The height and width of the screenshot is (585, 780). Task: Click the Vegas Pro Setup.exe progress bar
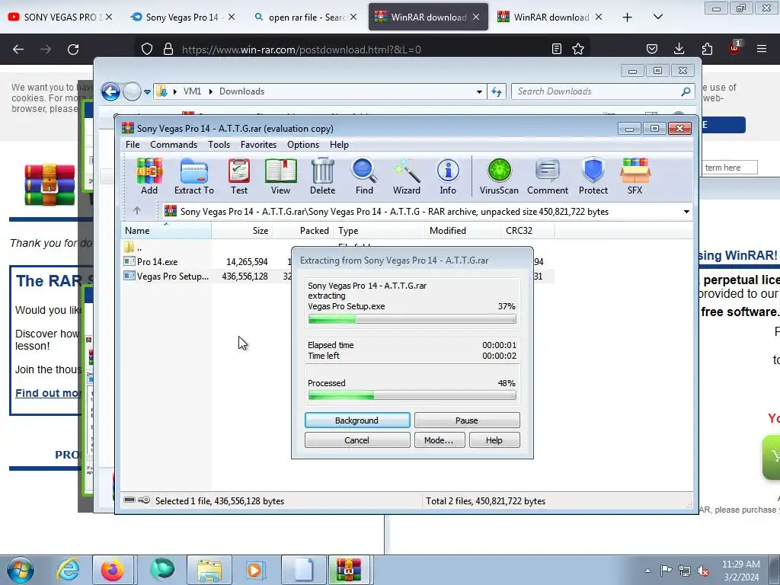click(412, 319)
